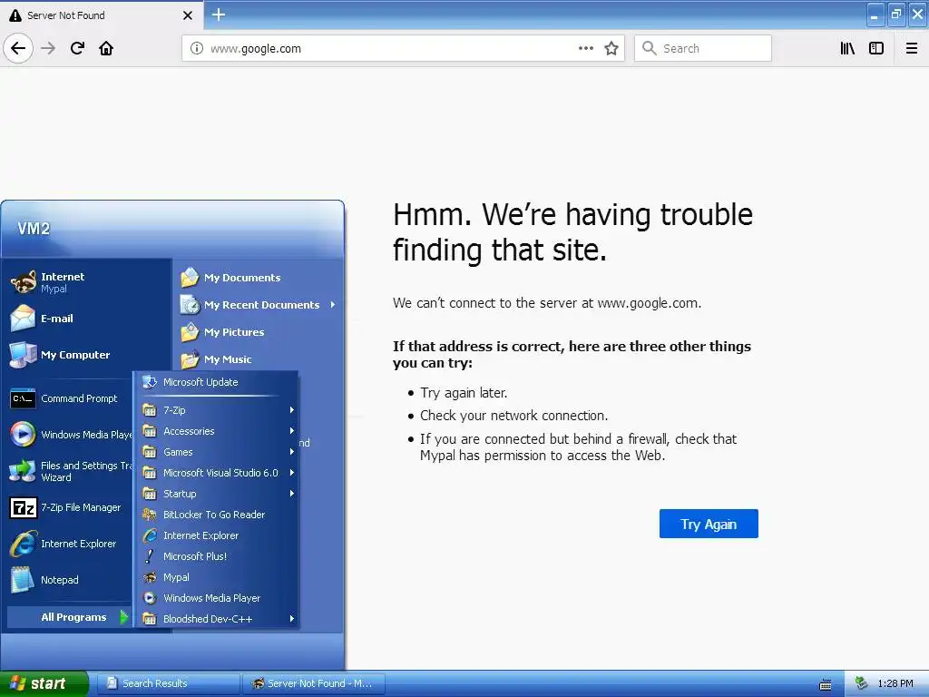Expand Microsoft Visual Studio 6.0 folder
The height and width of the screenshot is (697, 929).
click(217, 472)
